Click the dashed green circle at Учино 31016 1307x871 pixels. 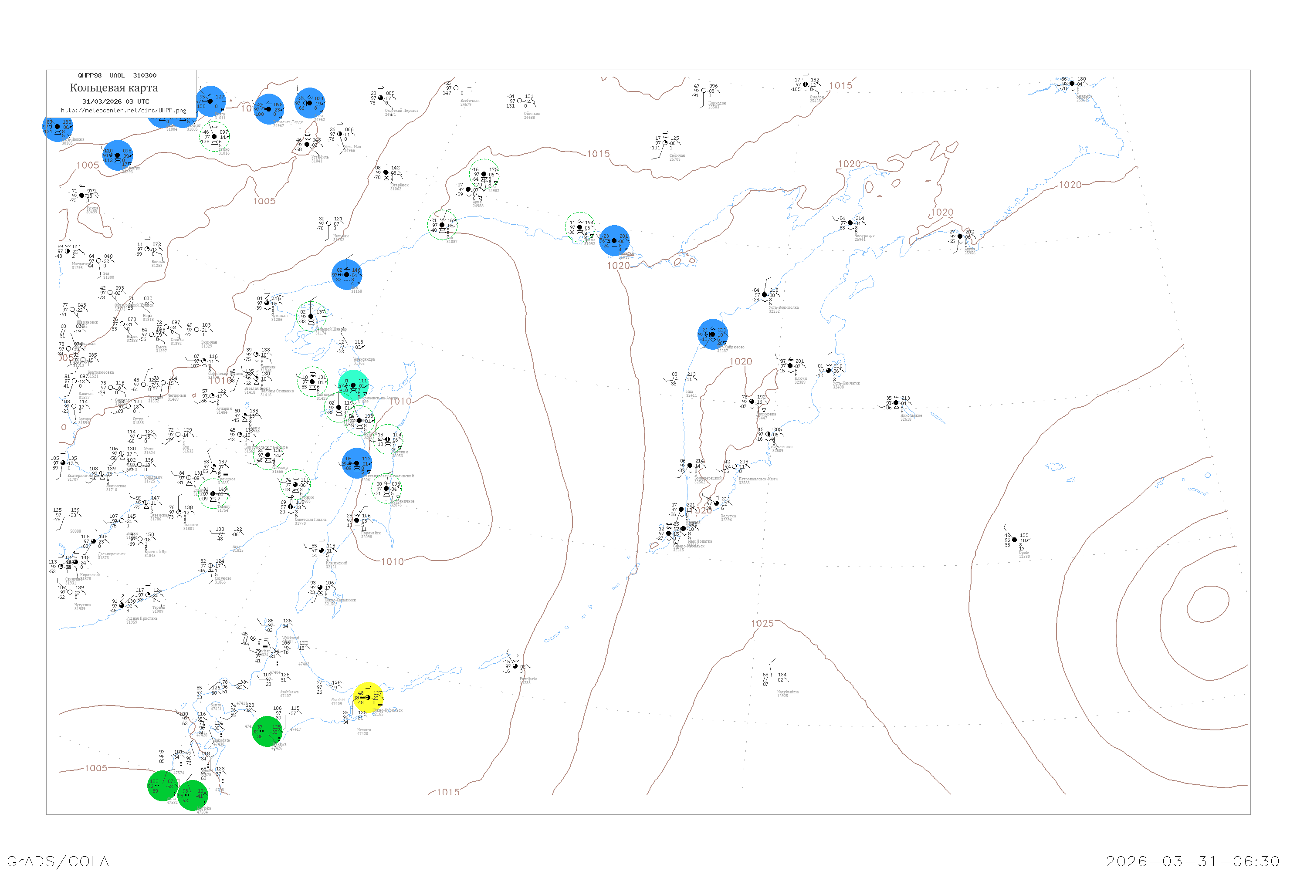[x=214, y=136]
